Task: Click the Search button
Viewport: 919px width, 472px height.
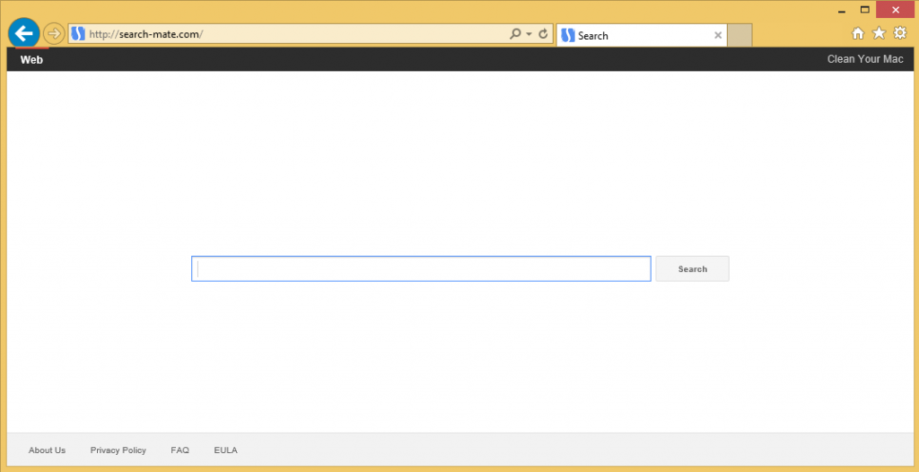Action: (692, 268)
